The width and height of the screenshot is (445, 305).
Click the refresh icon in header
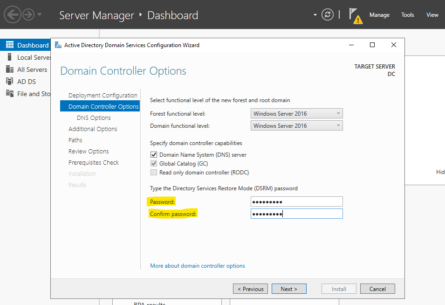coord(328,15)
